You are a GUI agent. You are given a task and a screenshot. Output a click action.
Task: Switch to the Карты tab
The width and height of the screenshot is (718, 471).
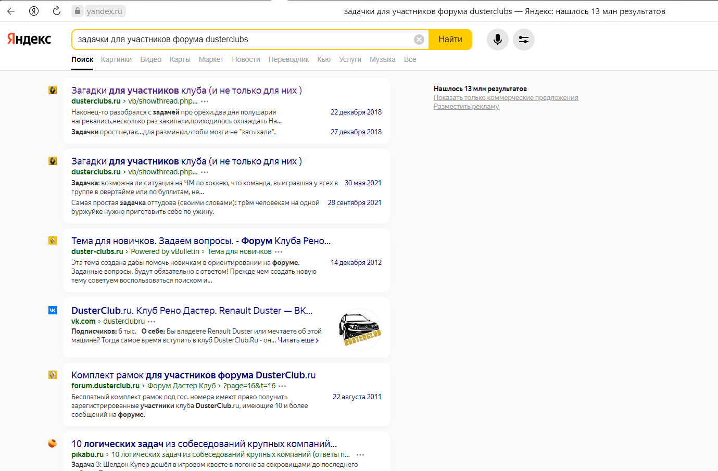click(x=180, y=59)
